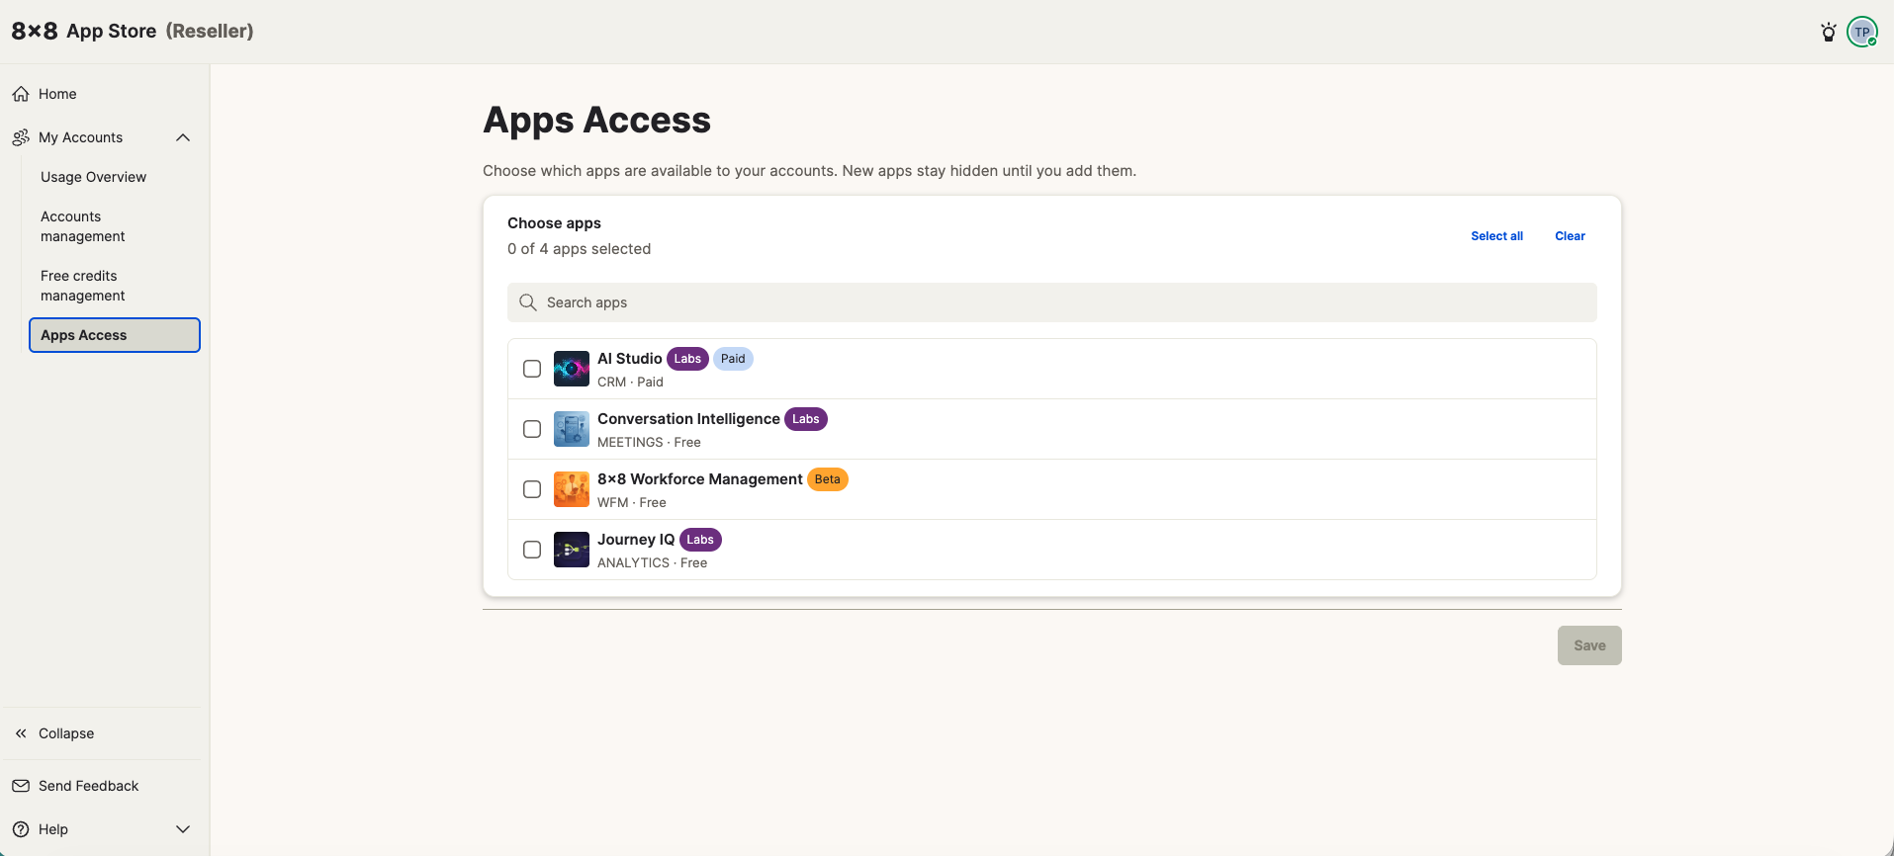This screenshot has width=1894, height=856.
Task: Click the "MEETINGS · Free" subtitle
Action: pyautogui.click(x=649, y=442)
